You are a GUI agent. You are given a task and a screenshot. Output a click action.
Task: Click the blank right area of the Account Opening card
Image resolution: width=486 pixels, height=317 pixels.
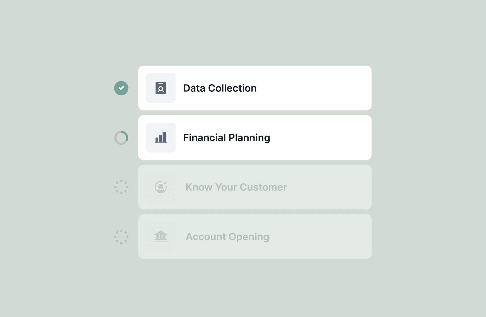322,237
